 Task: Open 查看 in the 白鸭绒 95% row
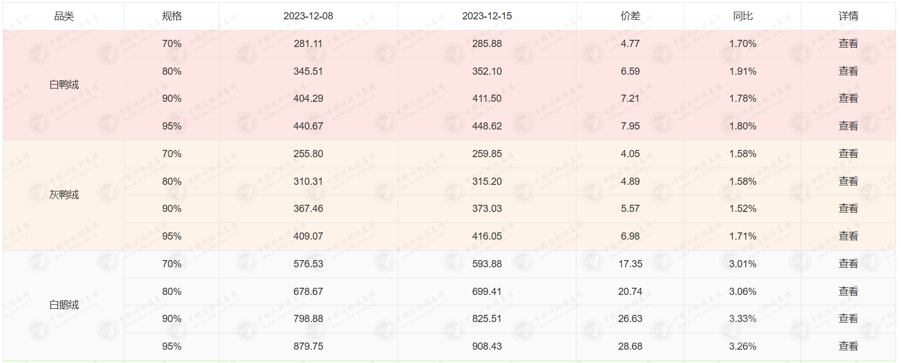[x=848, y=126]
